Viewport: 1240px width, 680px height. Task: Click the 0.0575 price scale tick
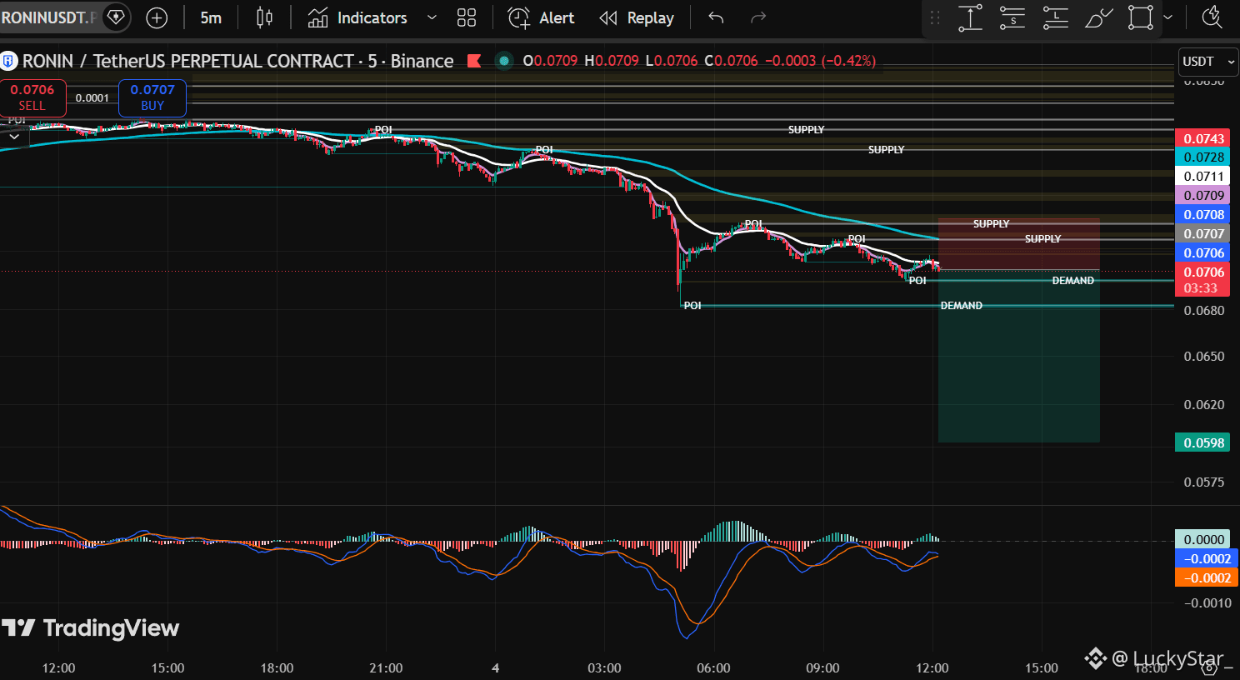click(x=1203, y=482)
